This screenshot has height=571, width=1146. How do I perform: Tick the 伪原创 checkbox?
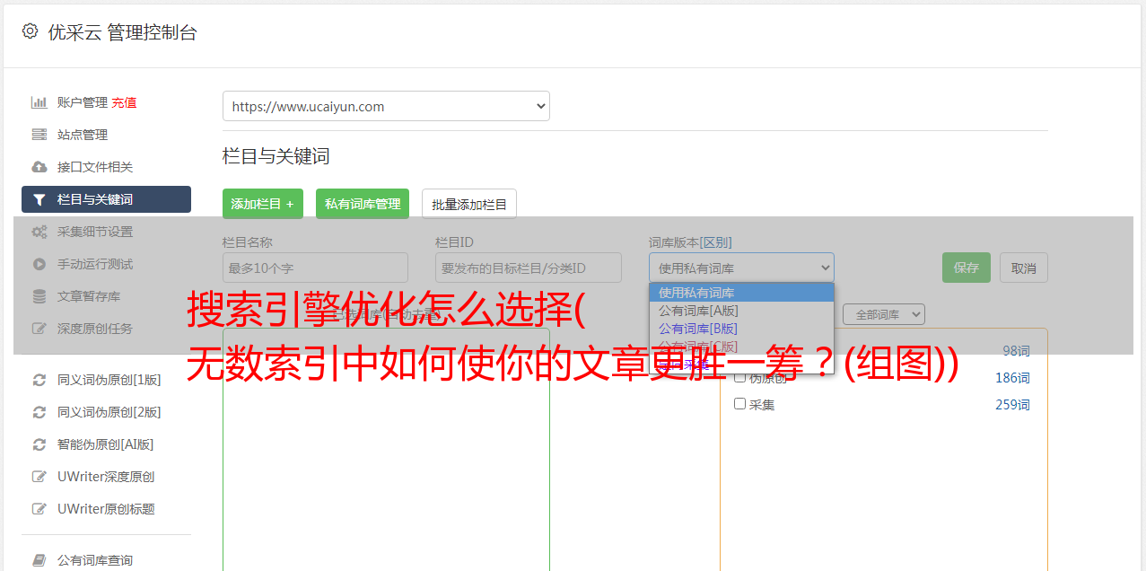[x=740, y=378]
